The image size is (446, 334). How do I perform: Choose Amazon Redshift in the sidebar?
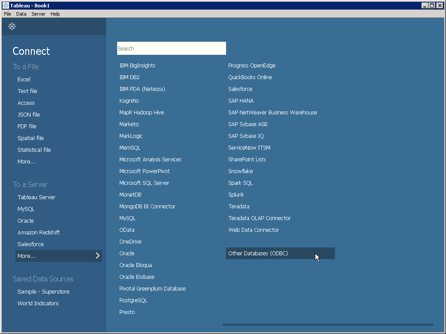(38, 232)
